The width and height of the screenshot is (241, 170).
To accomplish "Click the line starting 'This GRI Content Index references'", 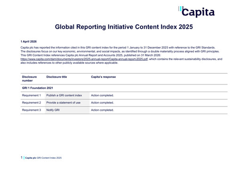I will tap(91, 55).
